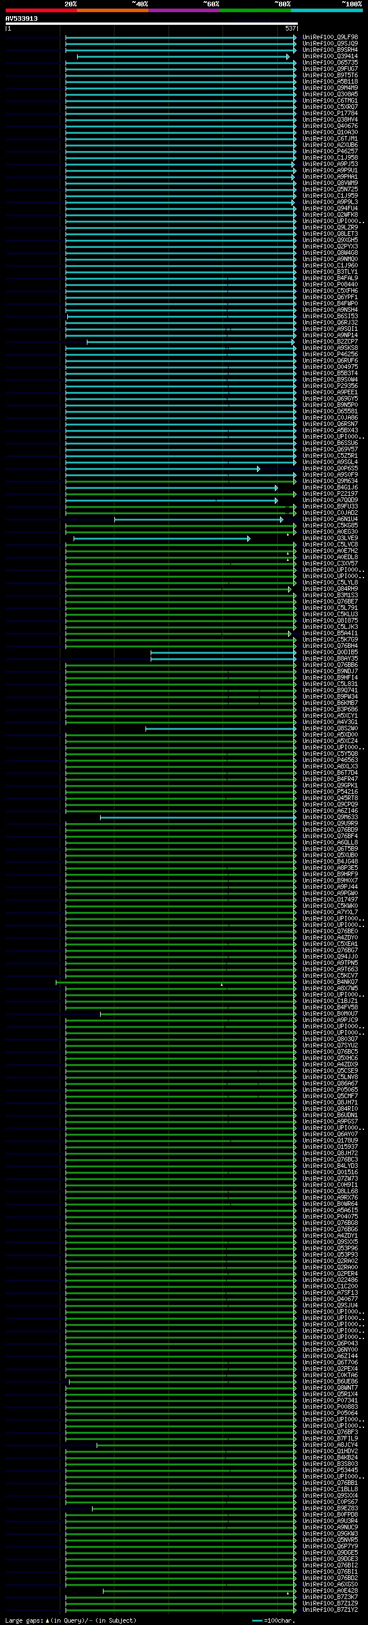
Task: Click the =100char scale legend
Action: 274,1620
